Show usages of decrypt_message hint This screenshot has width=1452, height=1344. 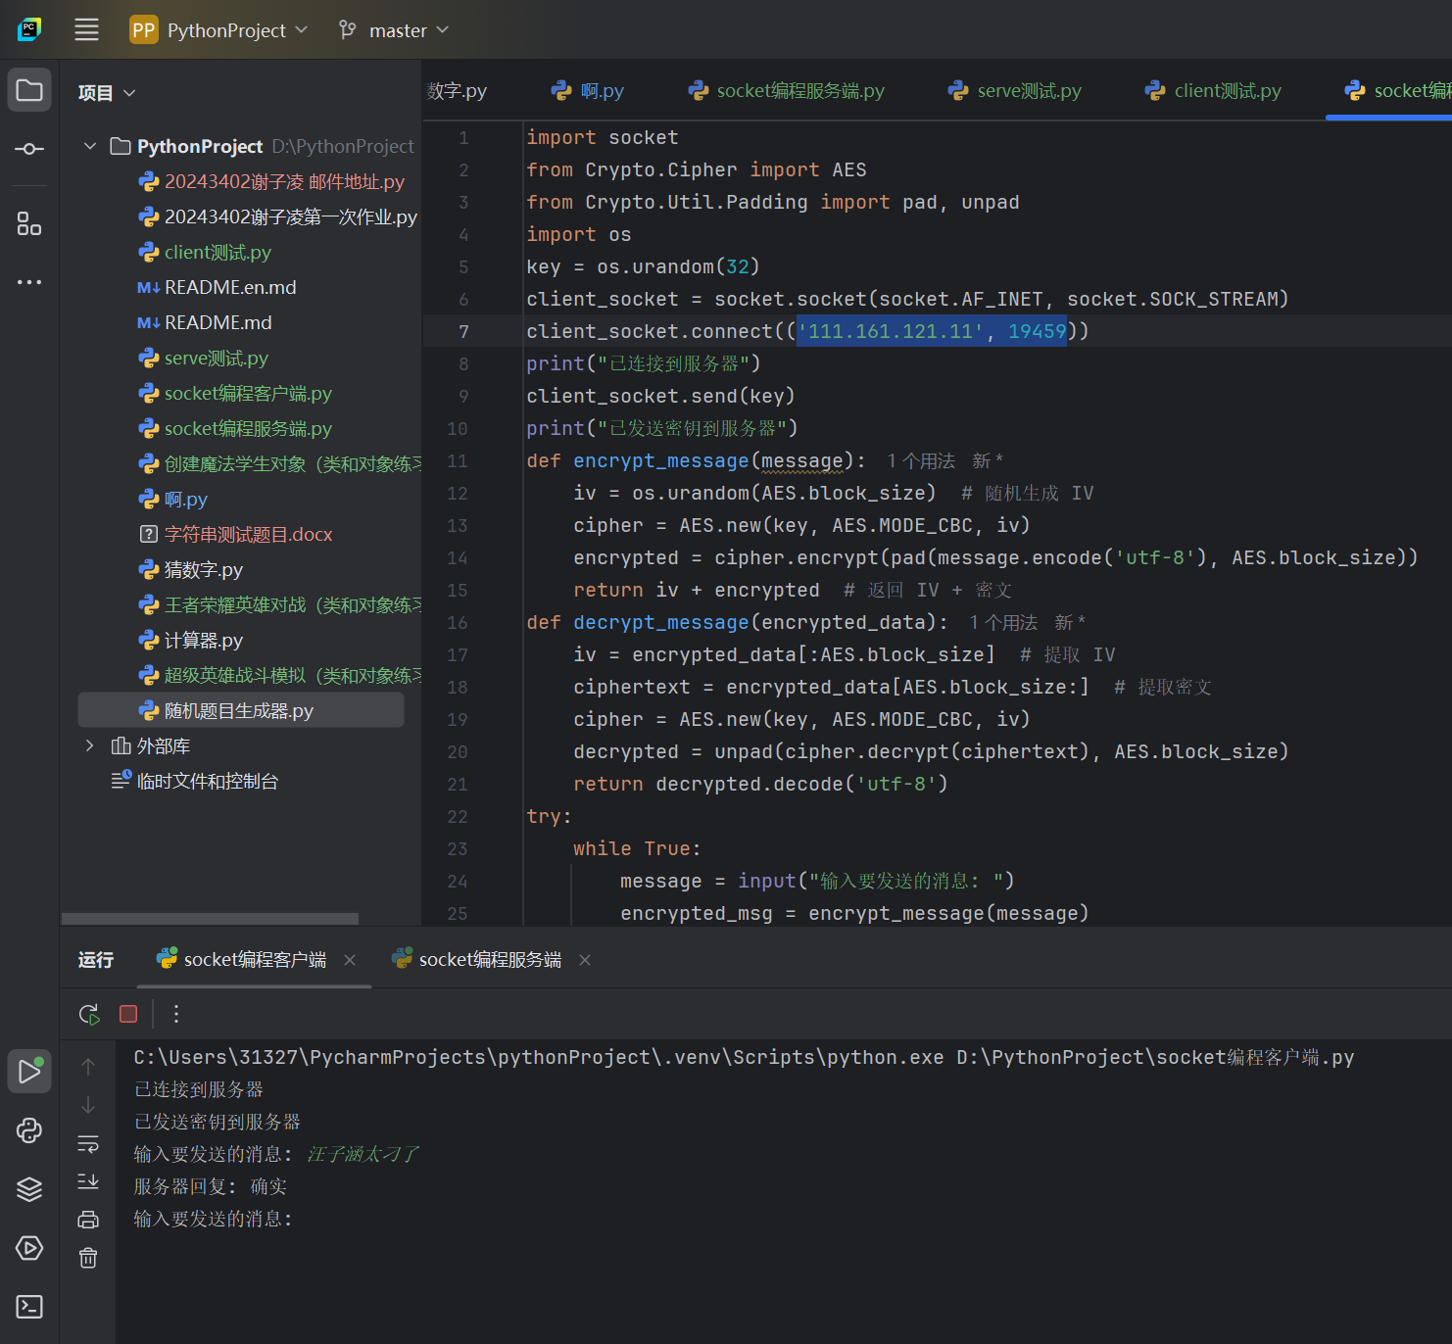pyautogui.click(x=1002, y=622)
